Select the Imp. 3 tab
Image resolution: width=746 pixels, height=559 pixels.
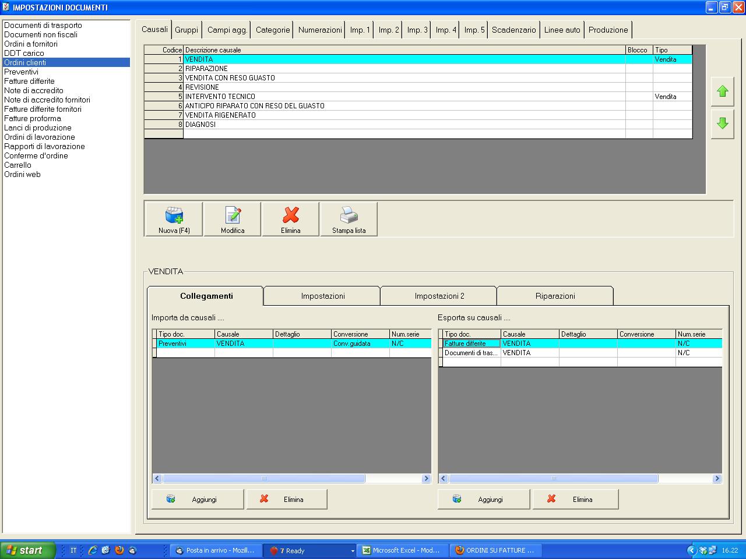417,30
